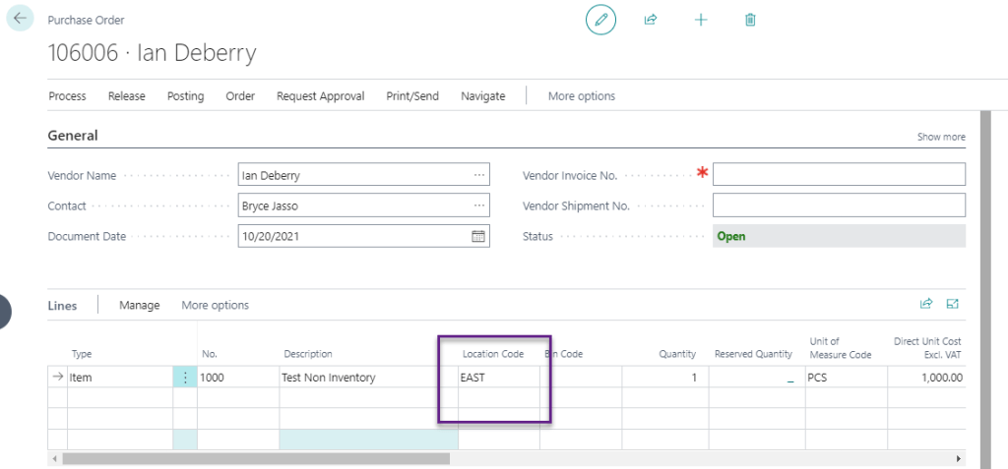Open Document Date calendar picker
Viewport: 1008px width, 469px height.
coord(478,236)
